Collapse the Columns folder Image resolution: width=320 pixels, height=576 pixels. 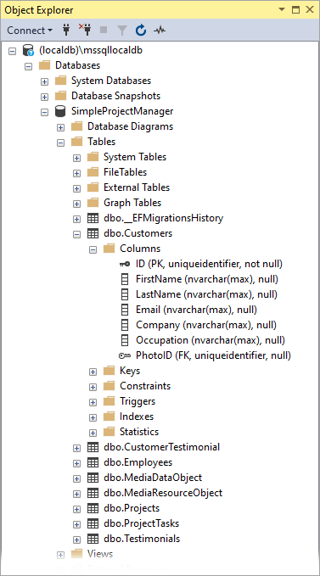pos(93,249)
